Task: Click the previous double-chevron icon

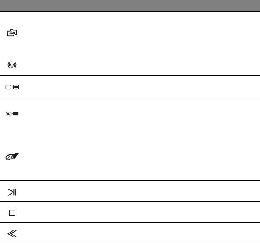Action: click(x=12, y=233)
